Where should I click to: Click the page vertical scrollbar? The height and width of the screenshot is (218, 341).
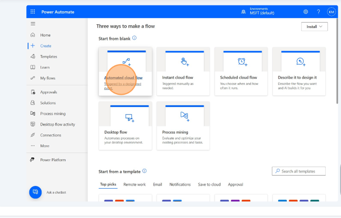(x=337, y=61)
